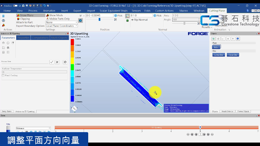The image size is (260, 146).
Task: Open the Attach to Part dropdown
Action: [x=61, y=22]
